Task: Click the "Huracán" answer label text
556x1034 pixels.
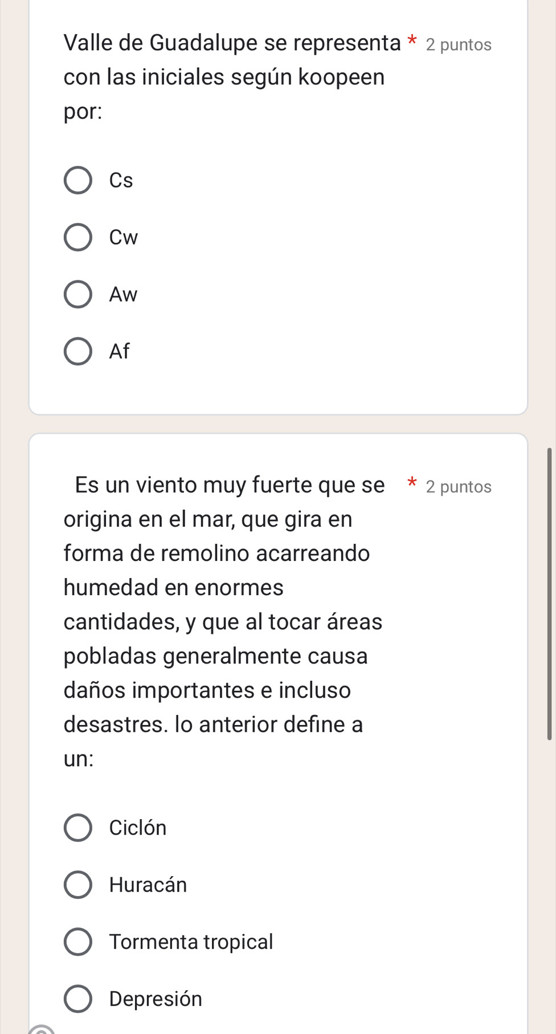Action: click(x=148, y=885)
